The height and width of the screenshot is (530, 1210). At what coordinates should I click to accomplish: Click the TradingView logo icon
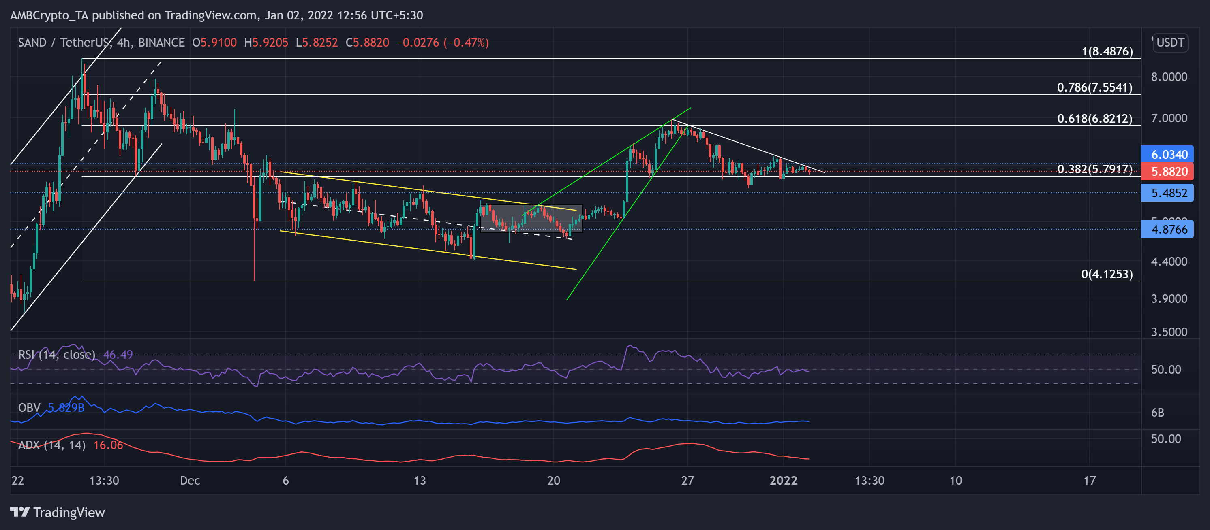pyautogui.click(x=20, y=512)
